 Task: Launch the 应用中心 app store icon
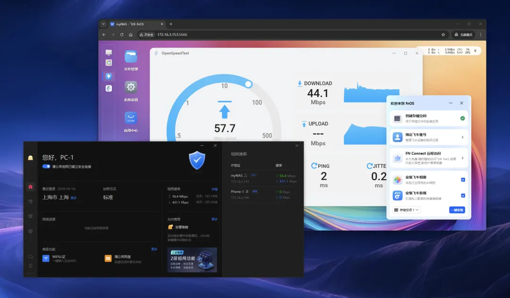[131, 118]
